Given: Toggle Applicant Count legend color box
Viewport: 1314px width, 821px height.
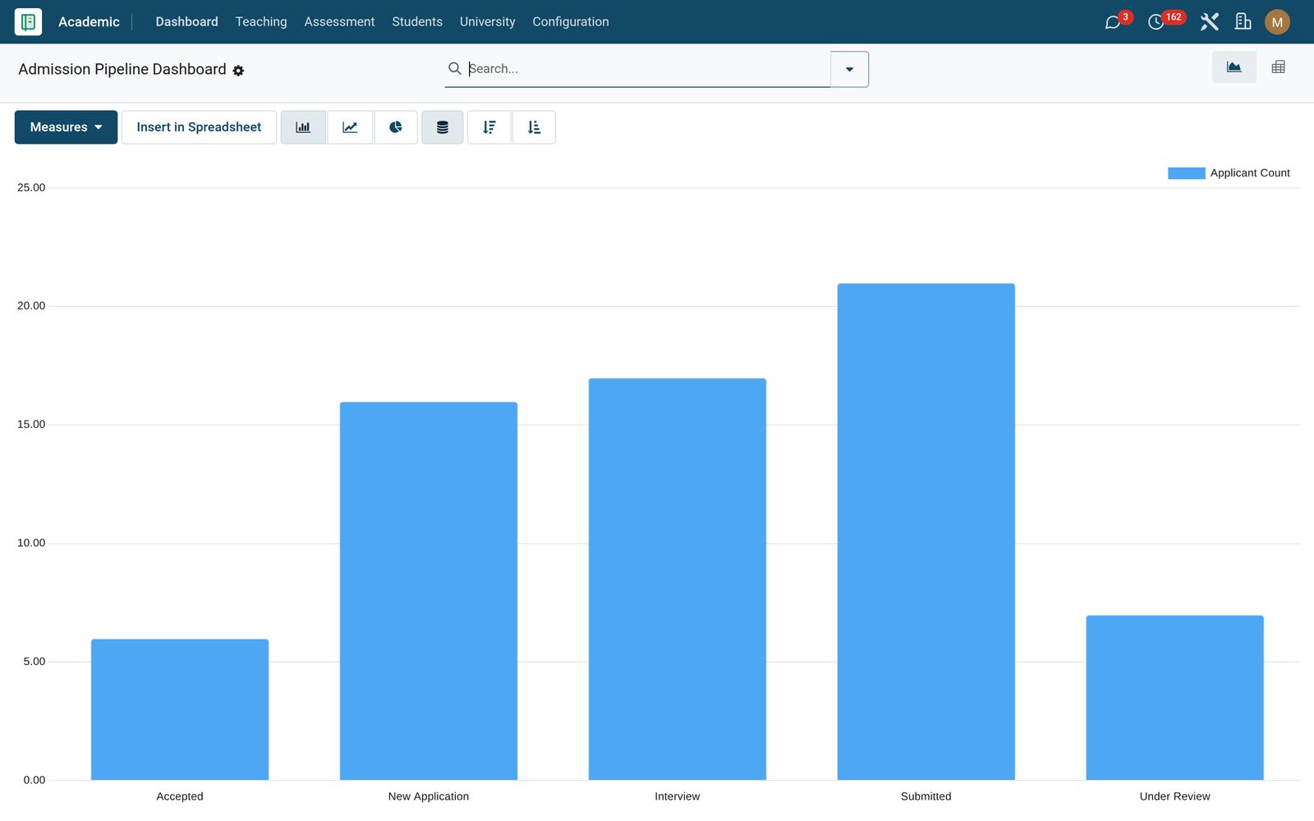Looking at the screenshot, I should pyautogui.click(x=1186, y=173).
